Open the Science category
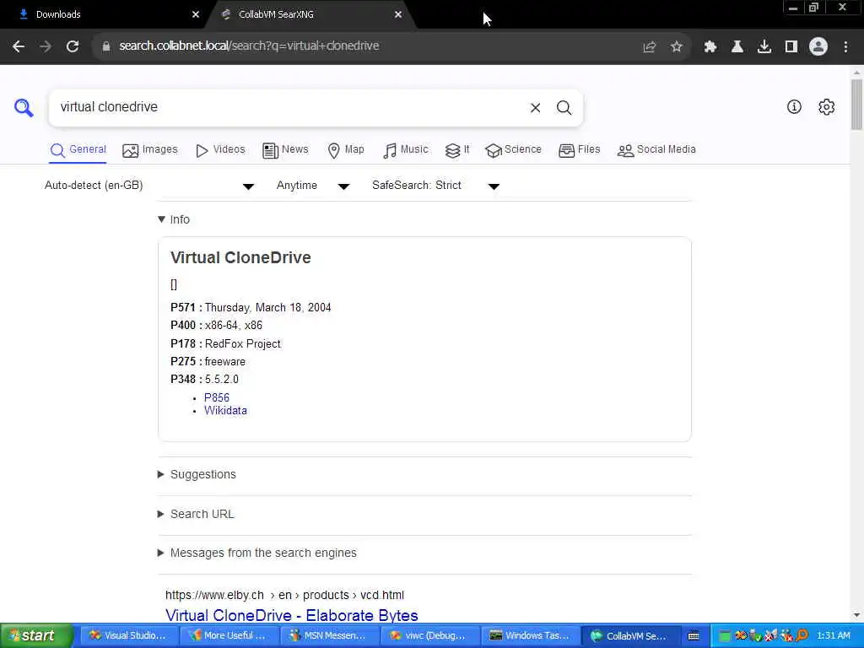 pos(514,150)
